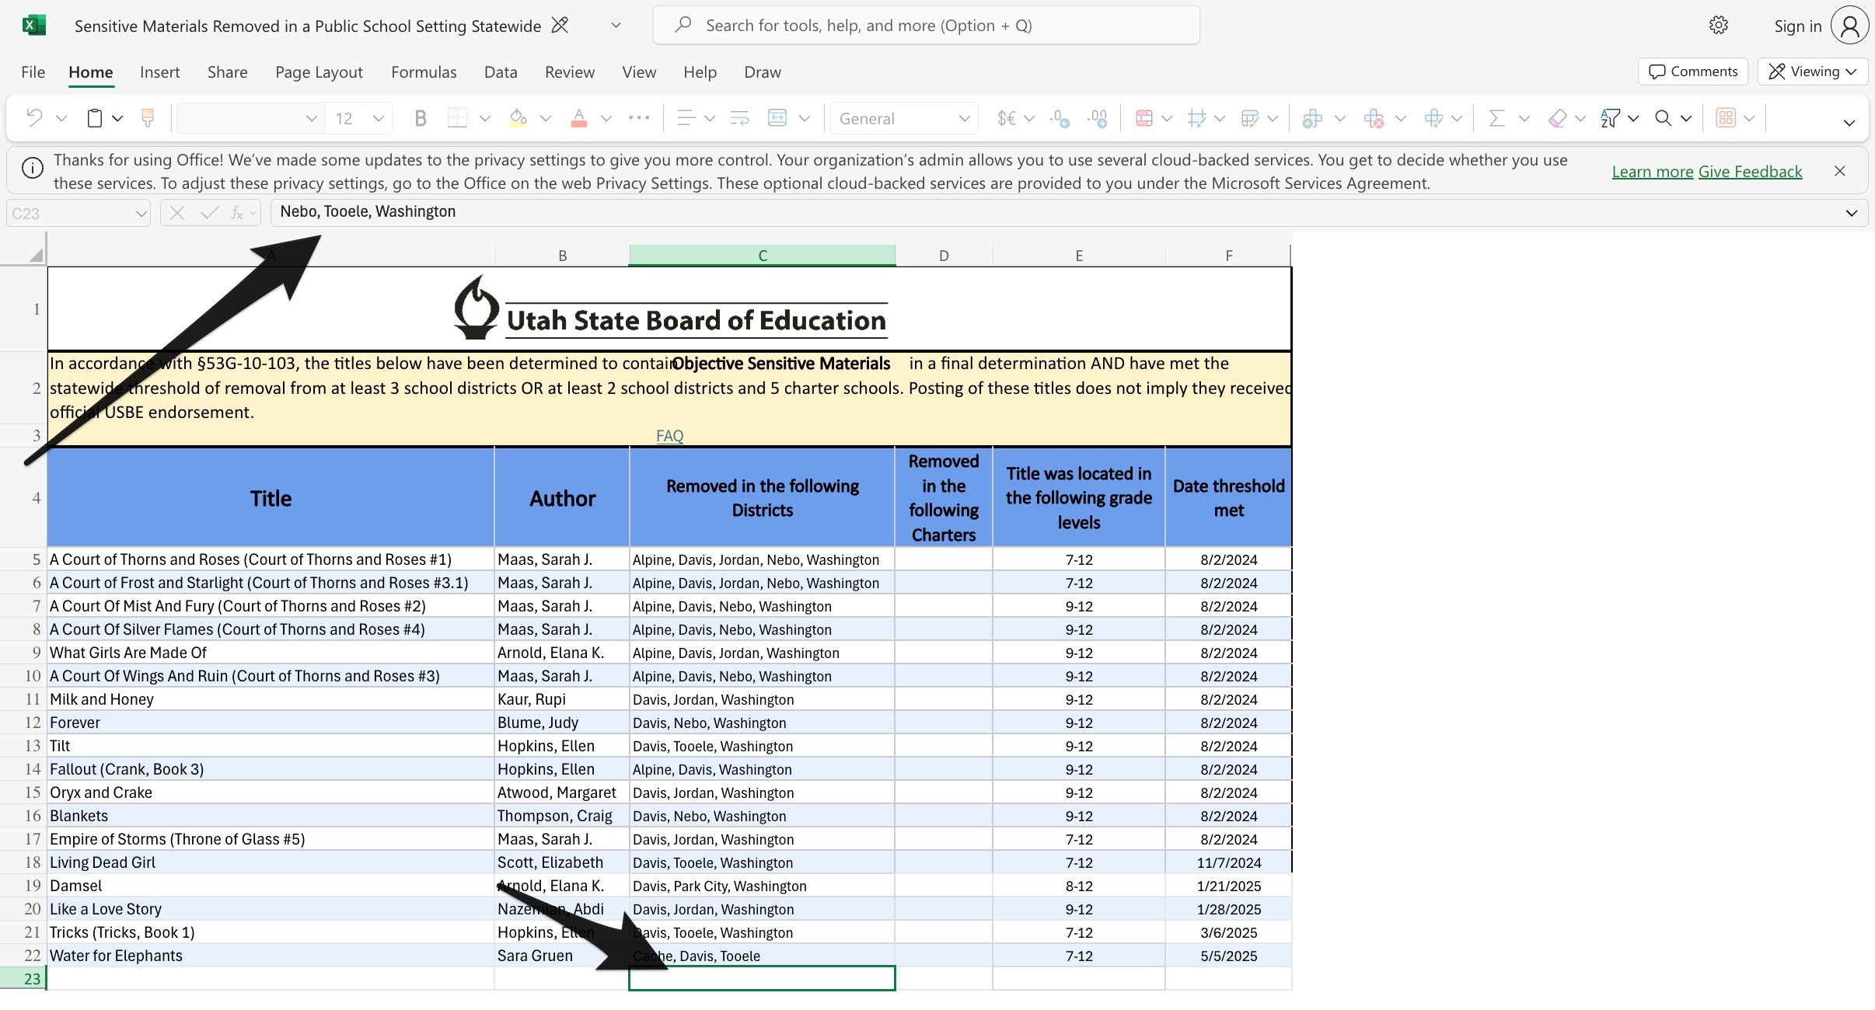Viewport: 1875px width, 1010px height.
Task: Click the search tools and help box
Action: point(925,26)
